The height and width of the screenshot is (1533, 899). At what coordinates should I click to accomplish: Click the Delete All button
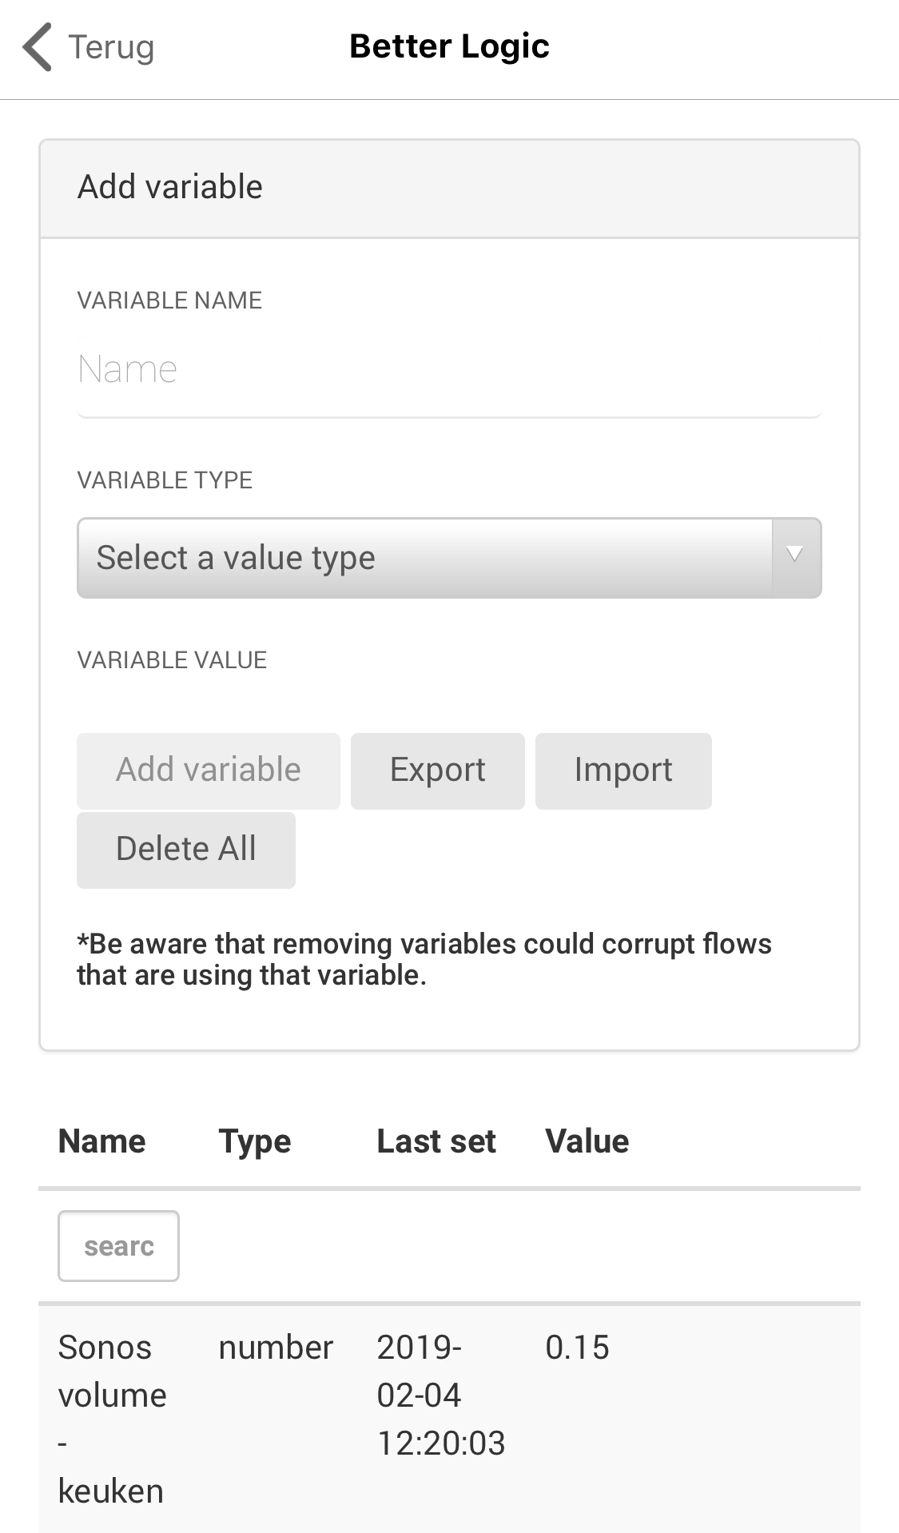[186, 850]
